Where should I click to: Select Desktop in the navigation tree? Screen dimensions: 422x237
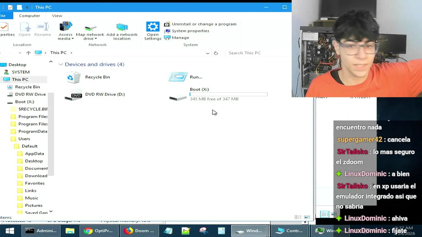tap(17, 65)
